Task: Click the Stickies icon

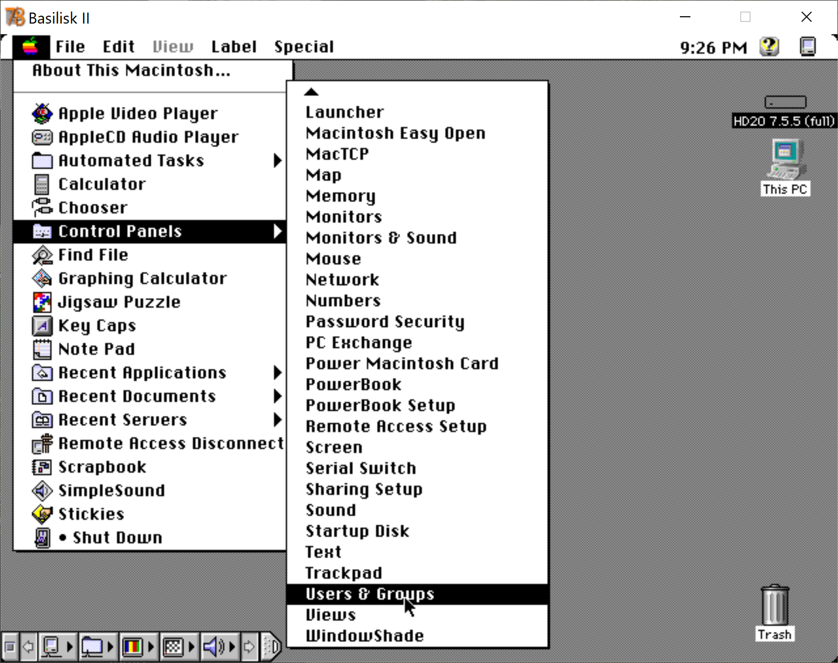Action: [42, 514]
